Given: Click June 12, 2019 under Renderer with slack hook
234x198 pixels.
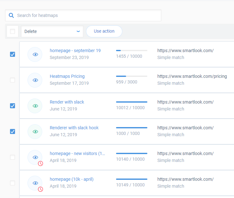Looking at the screenshot, I should [63, 135].
